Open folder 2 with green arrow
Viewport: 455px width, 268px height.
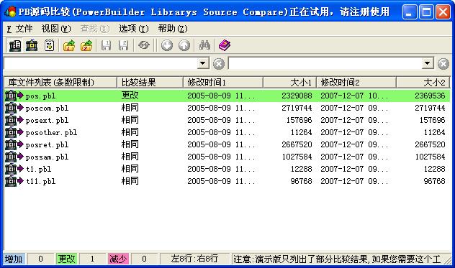point(86,45)
